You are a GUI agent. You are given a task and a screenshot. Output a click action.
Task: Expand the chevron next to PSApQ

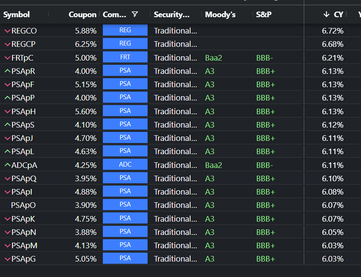tap(7, 178)
